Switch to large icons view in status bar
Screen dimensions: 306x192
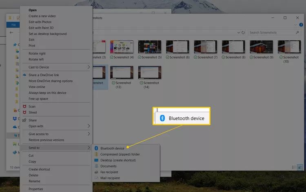point(300,167)
